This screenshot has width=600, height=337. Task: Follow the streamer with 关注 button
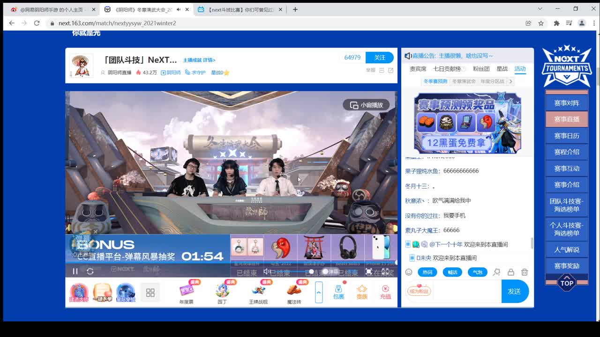pos(380,58)
